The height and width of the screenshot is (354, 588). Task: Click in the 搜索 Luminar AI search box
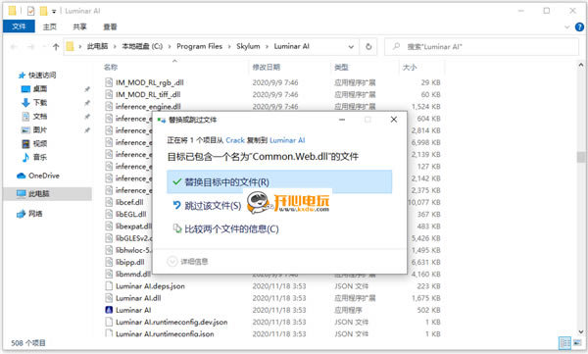click(x=481, y=47)
